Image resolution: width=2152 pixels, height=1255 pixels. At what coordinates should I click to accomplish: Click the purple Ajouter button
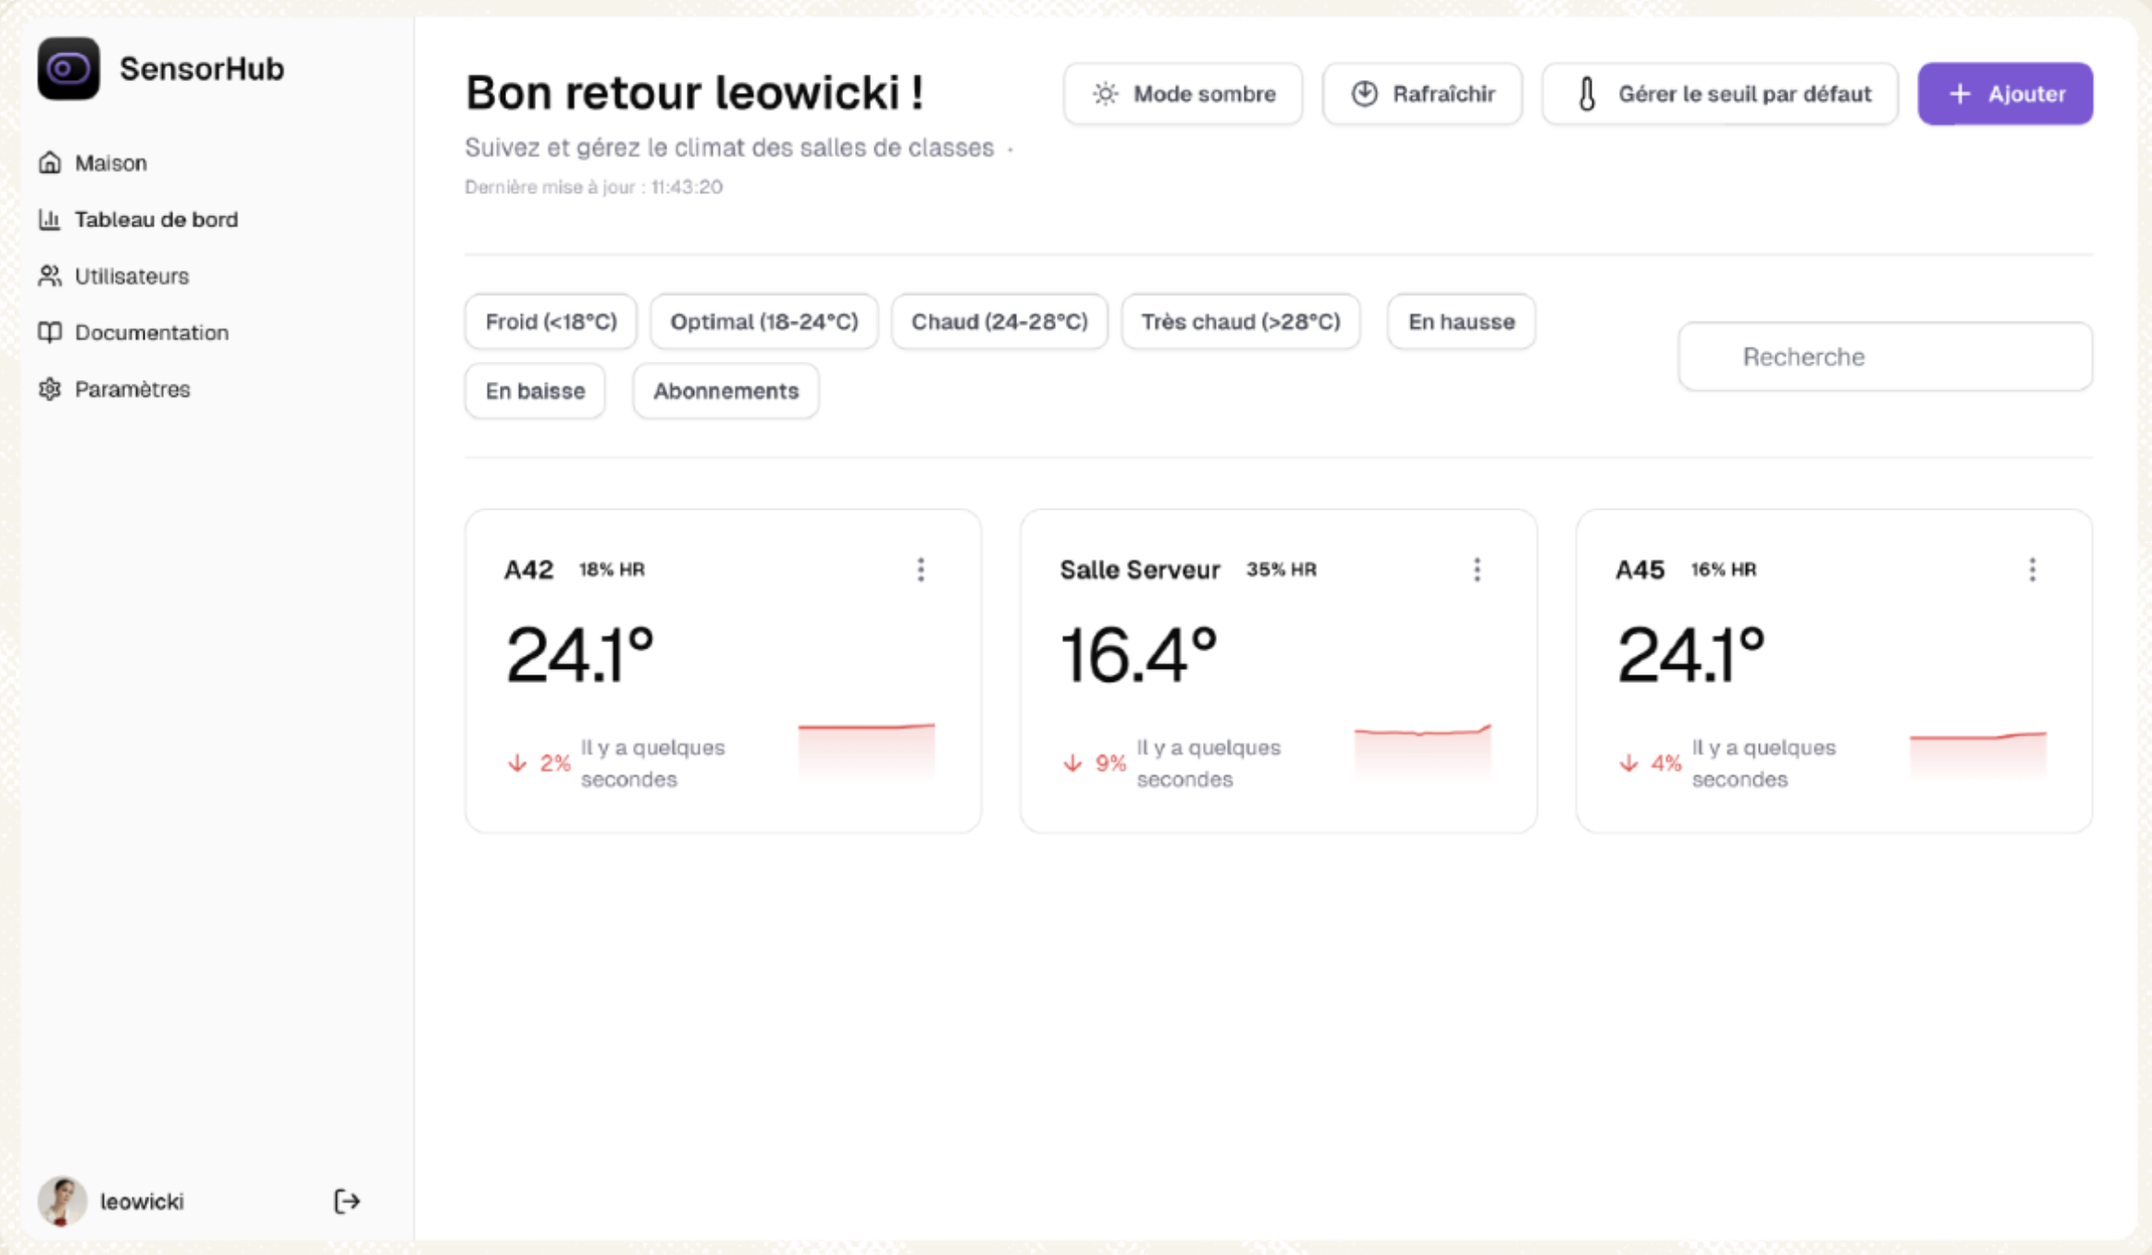pos(2005,94)
